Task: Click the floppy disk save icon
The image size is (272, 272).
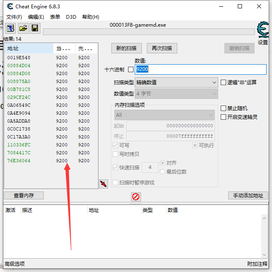Action: pyautogui.click(x=35, y=28)
